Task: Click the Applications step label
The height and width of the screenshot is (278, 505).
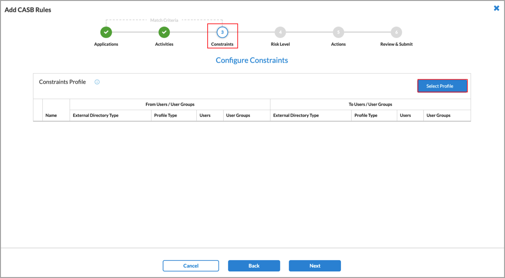Action: (106, 44)
